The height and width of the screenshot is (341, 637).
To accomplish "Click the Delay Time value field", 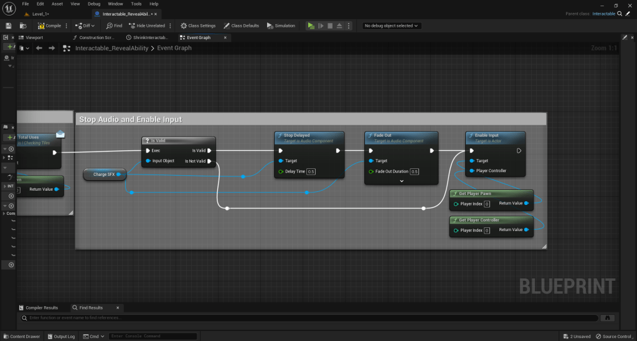I will [311, 171].
